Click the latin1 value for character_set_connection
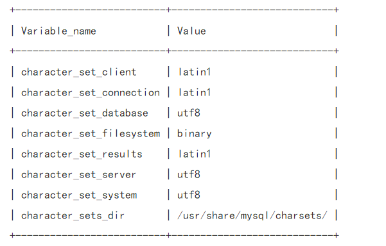386x246 pixels. point(194,93)
